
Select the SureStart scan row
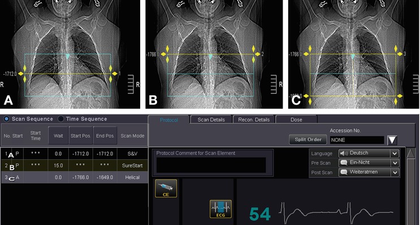click(74, 166)
